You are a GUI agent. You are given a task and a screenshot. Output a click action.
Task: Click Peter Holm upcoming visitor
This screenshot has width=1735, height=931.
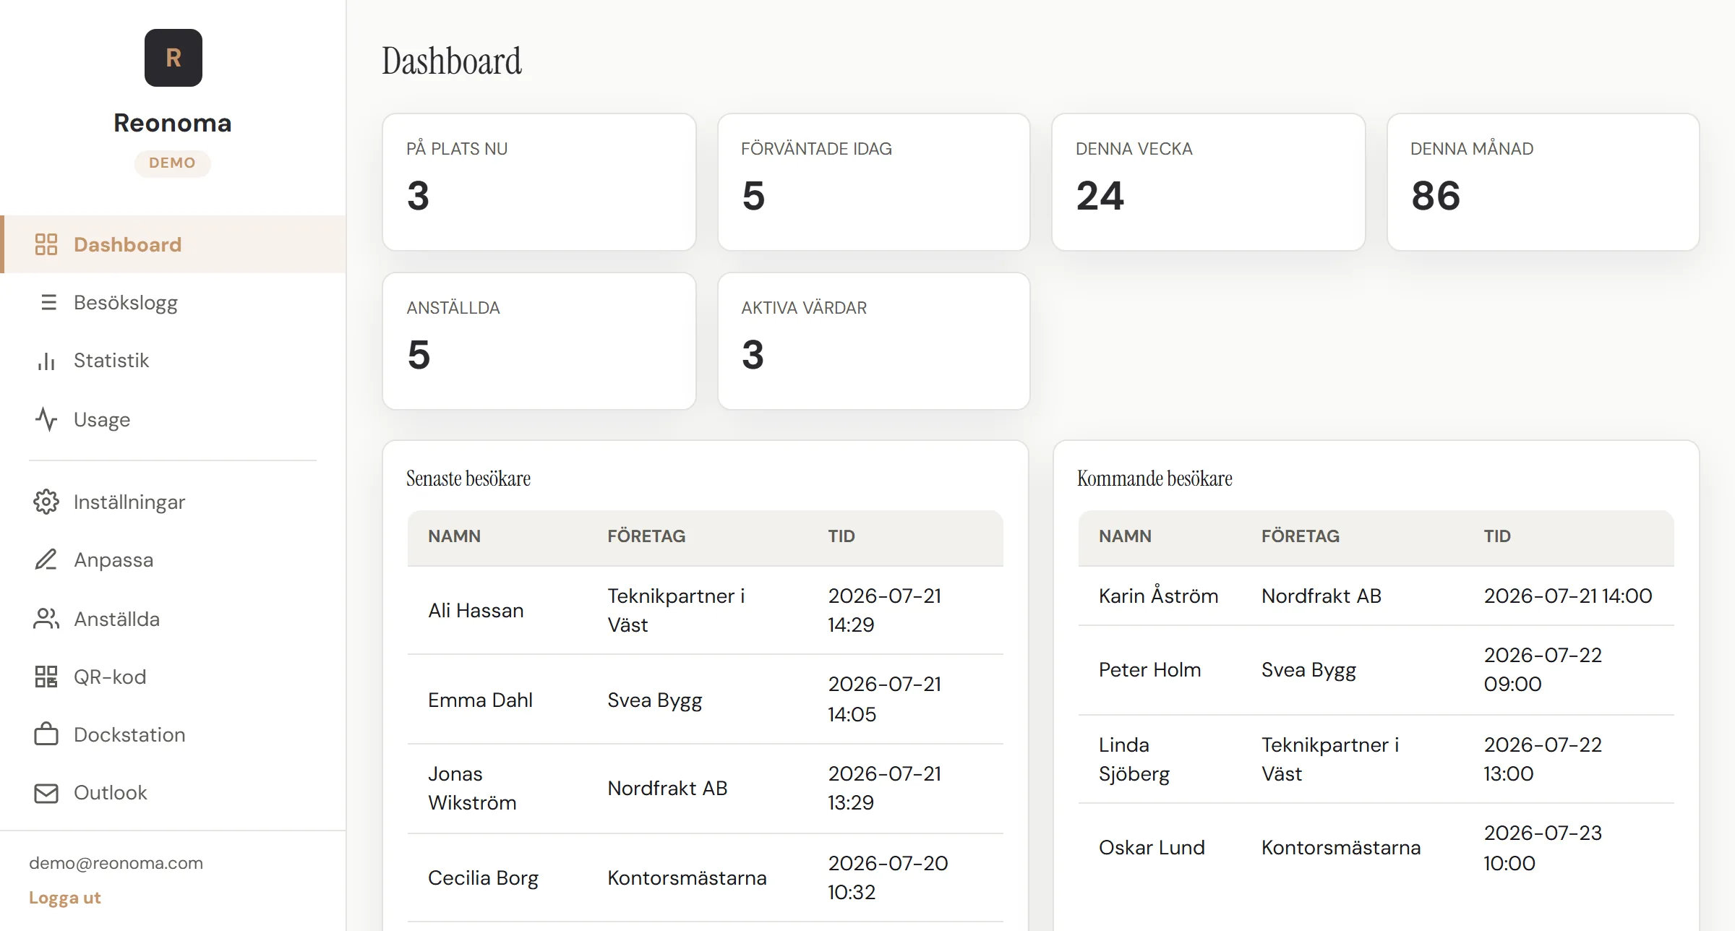pos(1149,670)
